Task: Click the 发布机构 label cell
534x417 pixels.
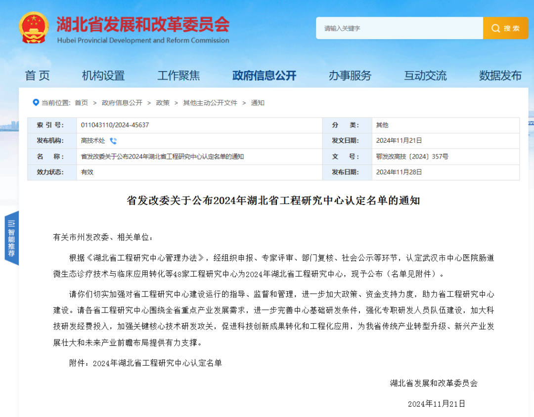Action: tap(52, 141)
